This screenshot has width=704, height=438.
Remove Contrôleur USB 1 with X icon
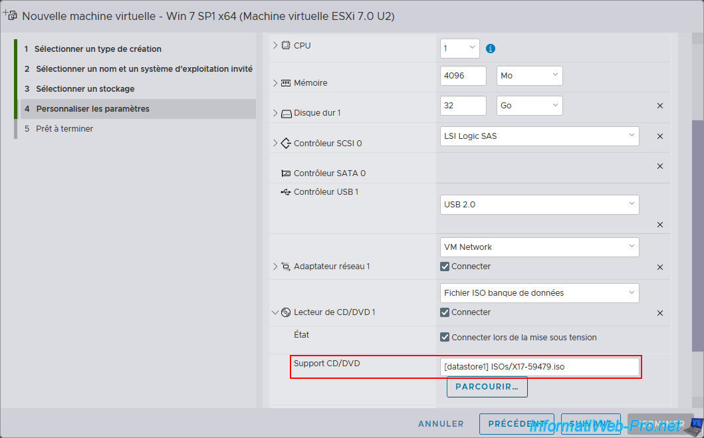[x=660, y=225]
